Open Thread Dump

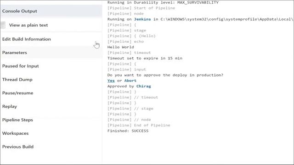click(x=17, y=79)
